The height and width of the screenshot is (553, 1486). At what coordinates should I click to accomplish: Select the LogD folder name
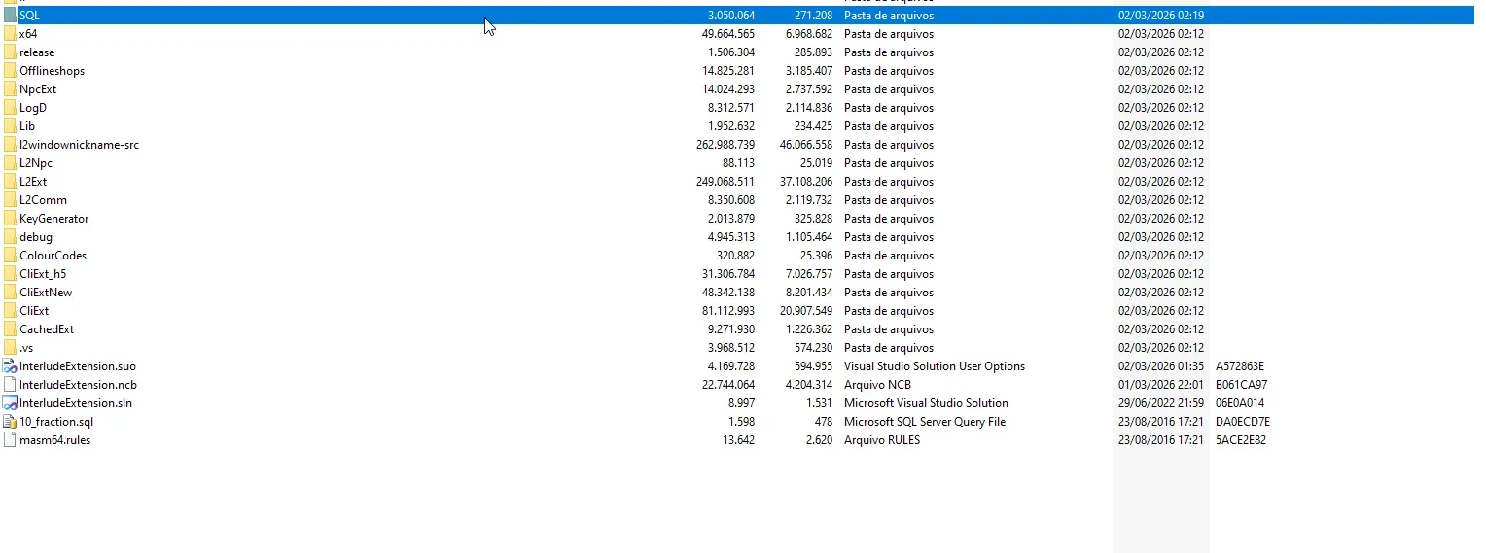(33, 108)
